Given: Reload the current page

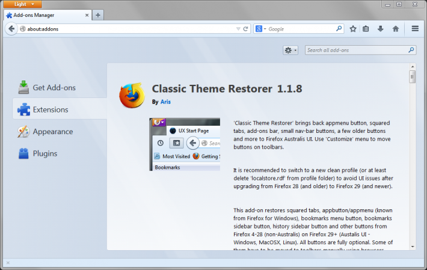Looking at the screenshot, I should tap(245, 29).
